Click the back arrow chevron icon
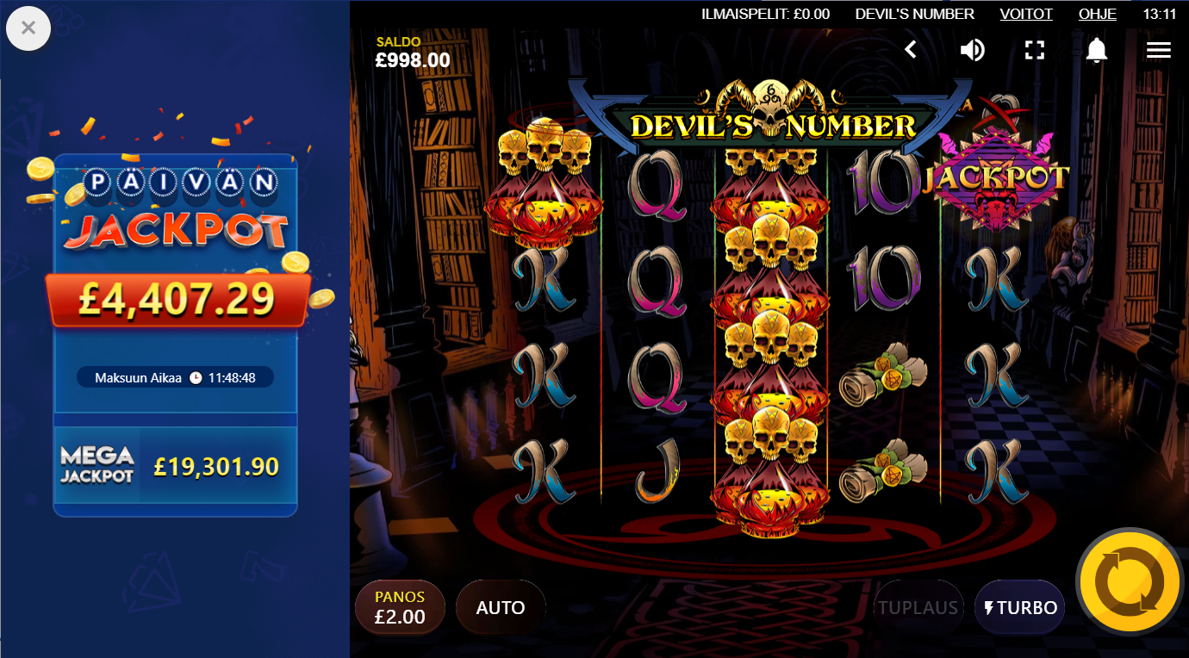The width and height of the screenshot is (1189, 658). pos(911,50)
